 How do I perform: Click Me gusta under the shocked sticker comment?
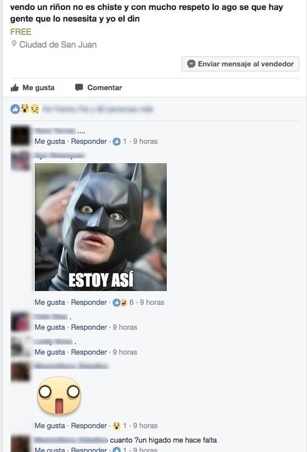[50, 426]
